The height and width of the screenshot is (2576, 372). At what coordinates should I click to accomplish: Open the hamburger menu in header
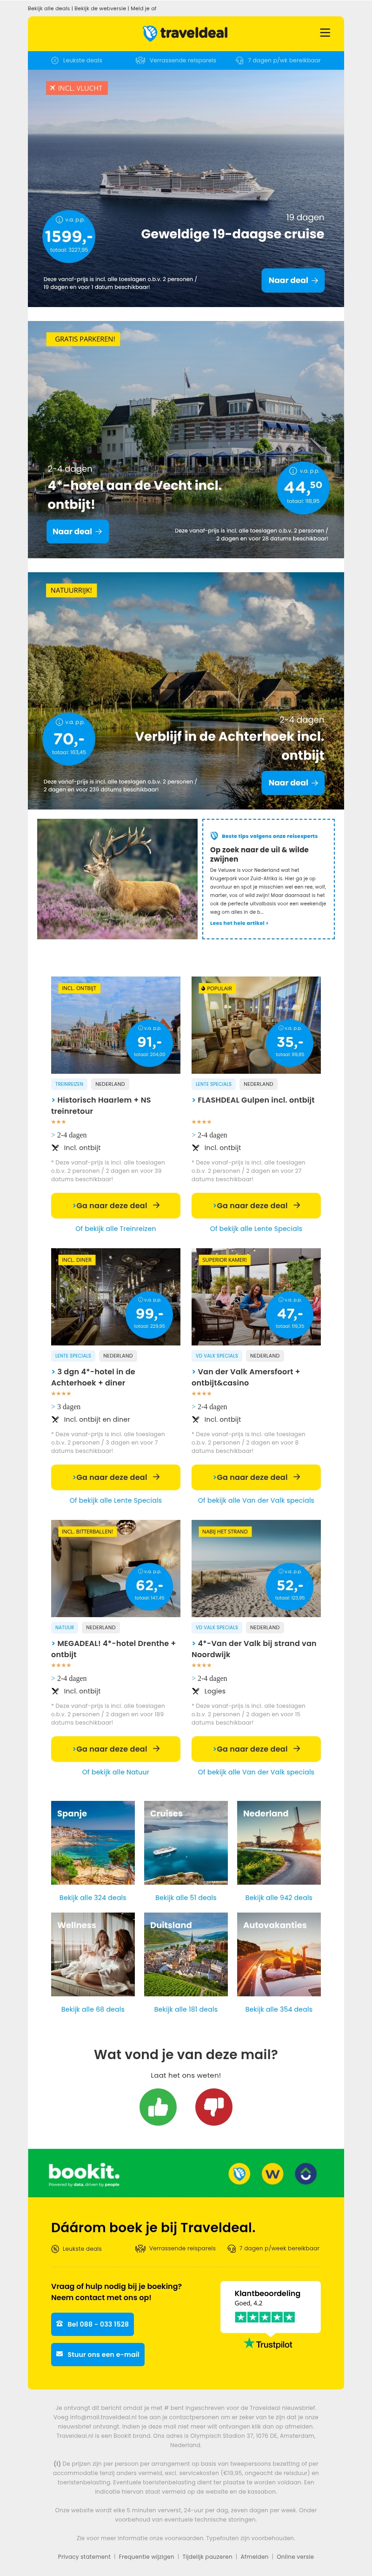coord(325,33)
